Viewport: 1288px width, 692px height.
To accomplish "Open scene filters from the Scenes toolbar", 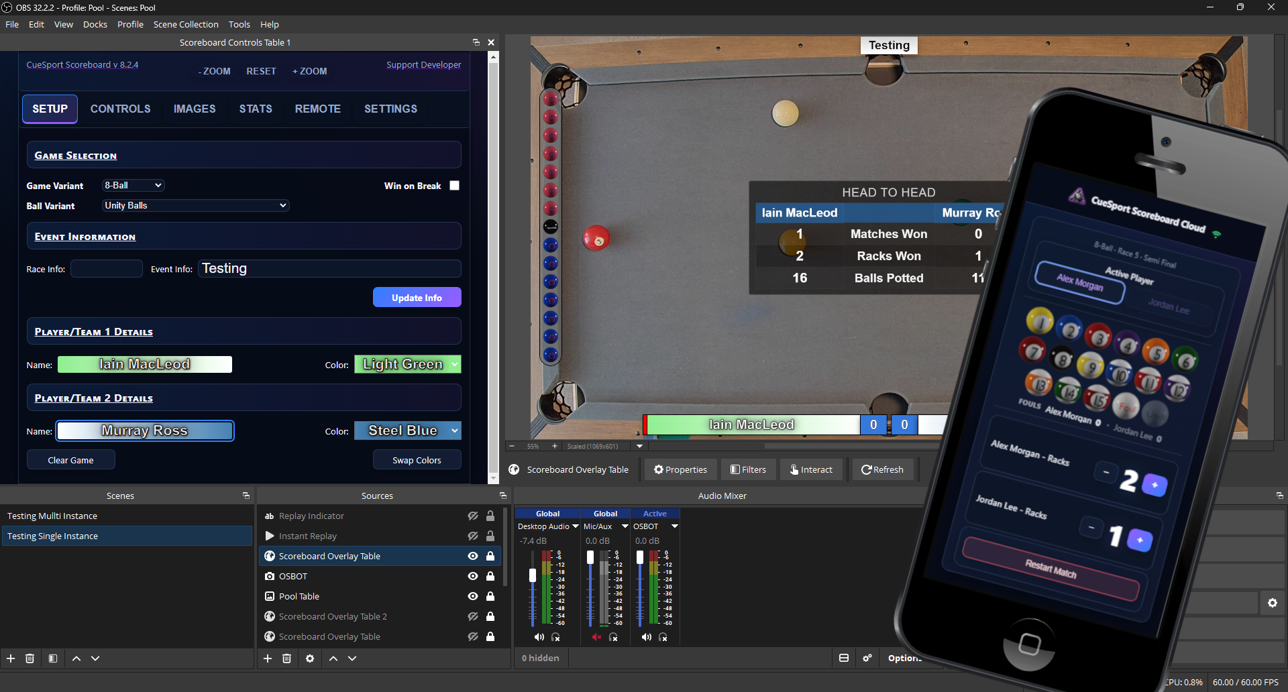I will tap(53, 658).
